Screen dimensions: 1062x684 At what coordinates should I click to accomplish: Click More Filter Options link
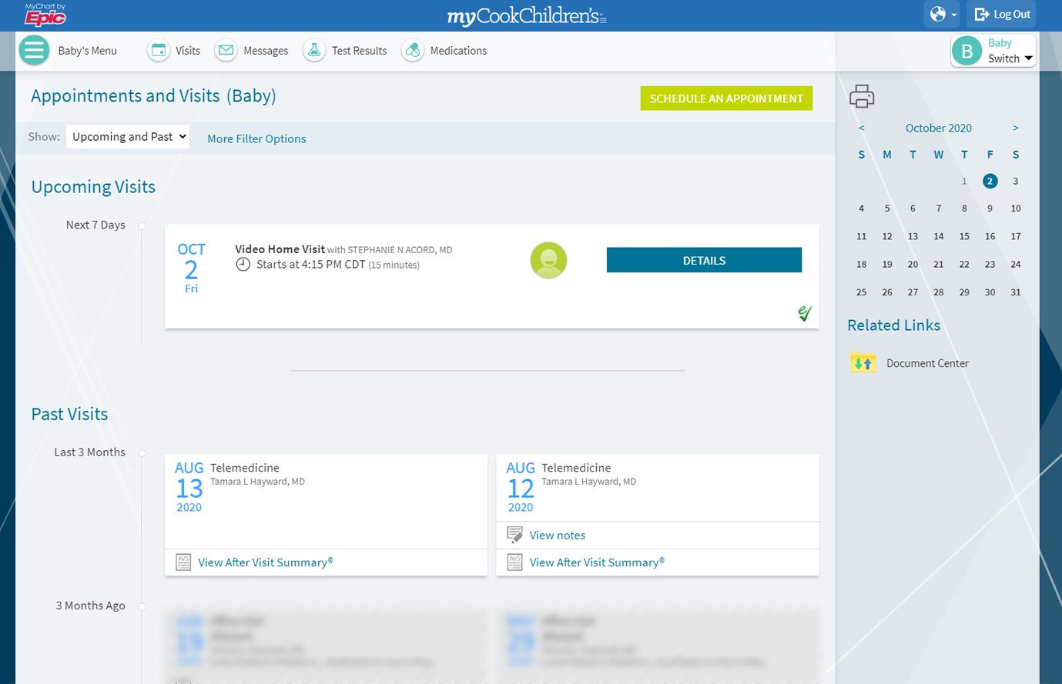click(256, 139)
